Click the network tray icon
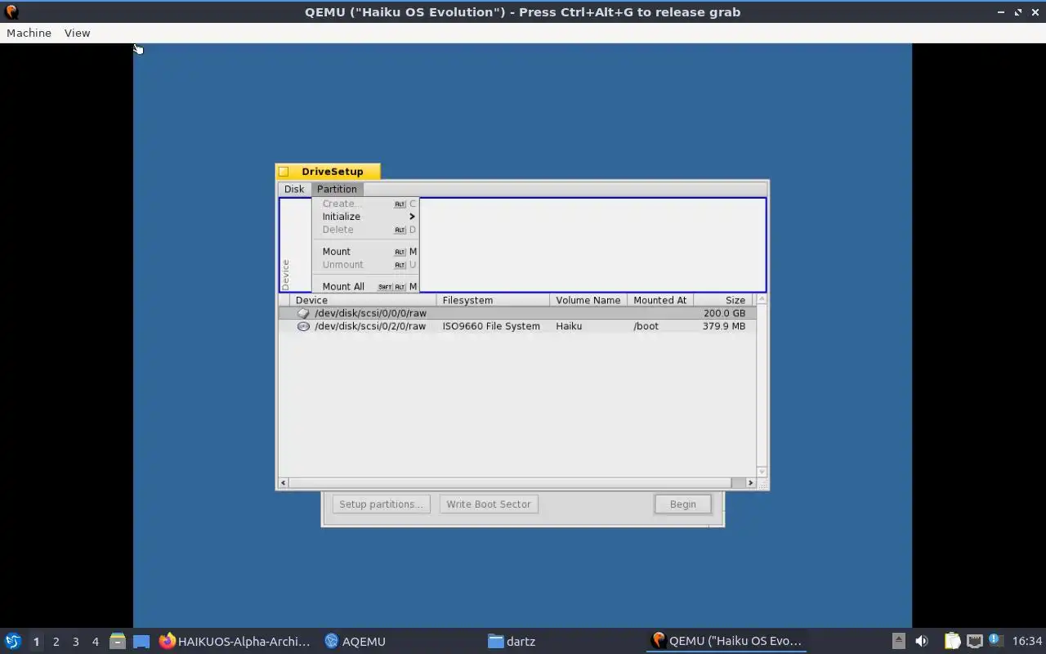 point(974,641)
